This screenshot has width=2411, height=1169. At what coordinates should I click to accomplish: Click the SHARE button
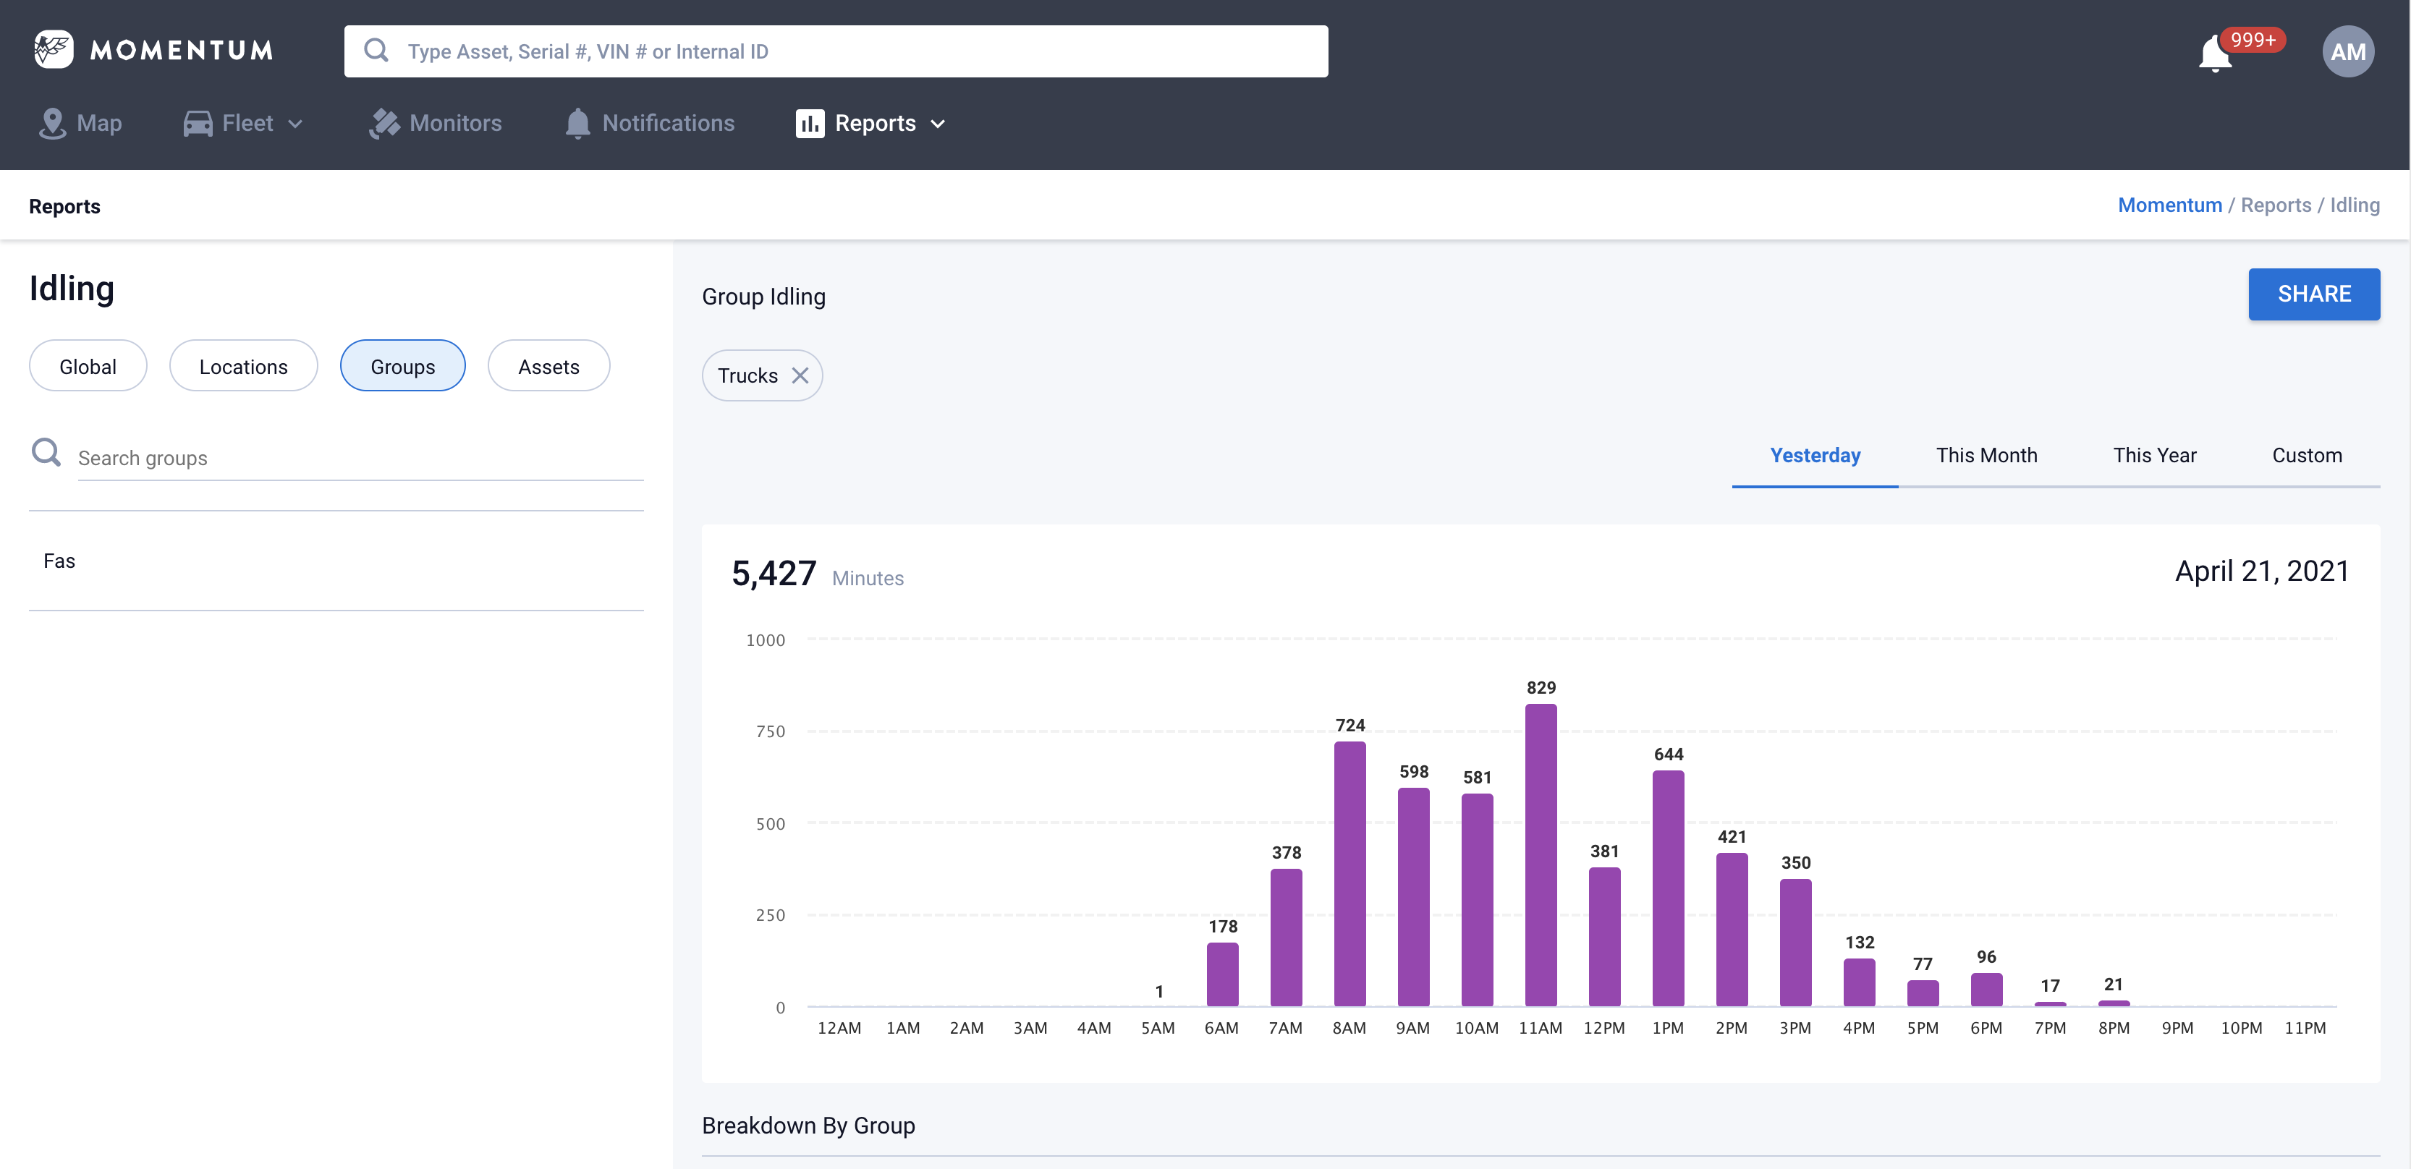pos(2313,294)
